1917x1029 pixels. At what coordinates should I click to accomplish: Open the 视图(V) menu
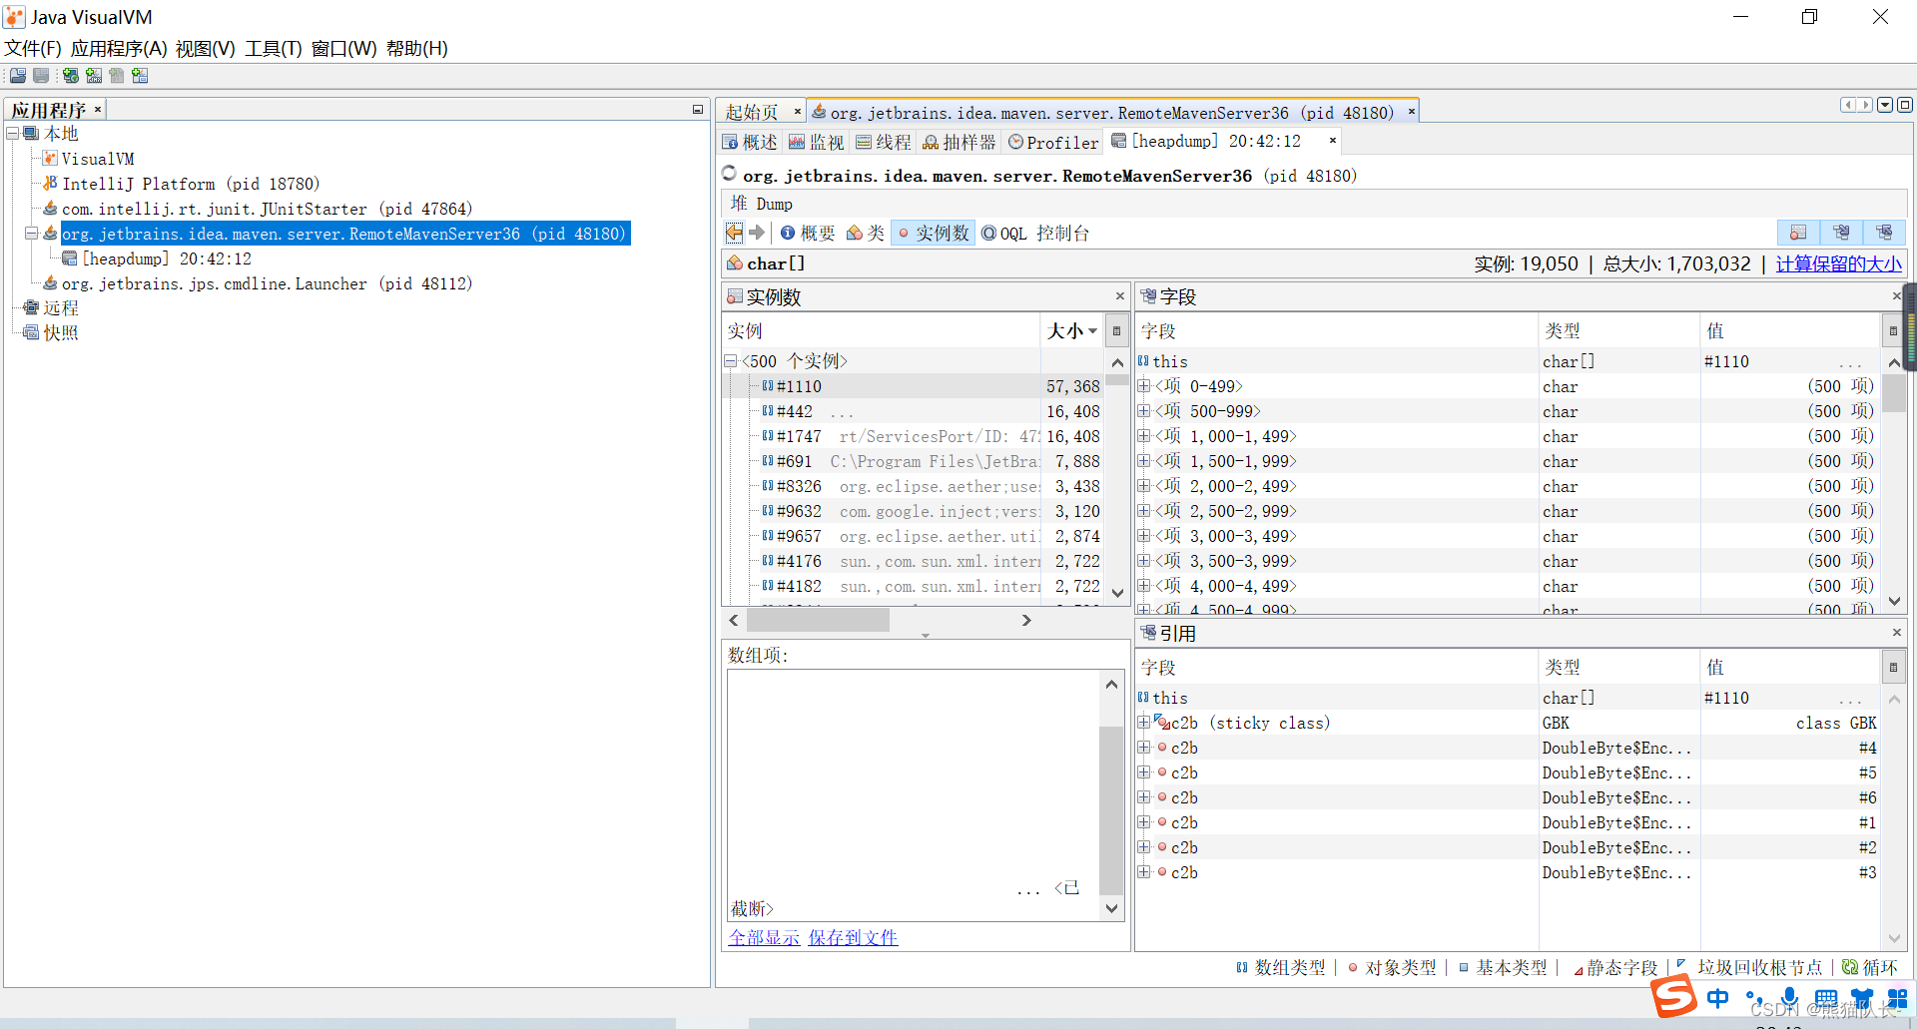click(x=206, y=48)
